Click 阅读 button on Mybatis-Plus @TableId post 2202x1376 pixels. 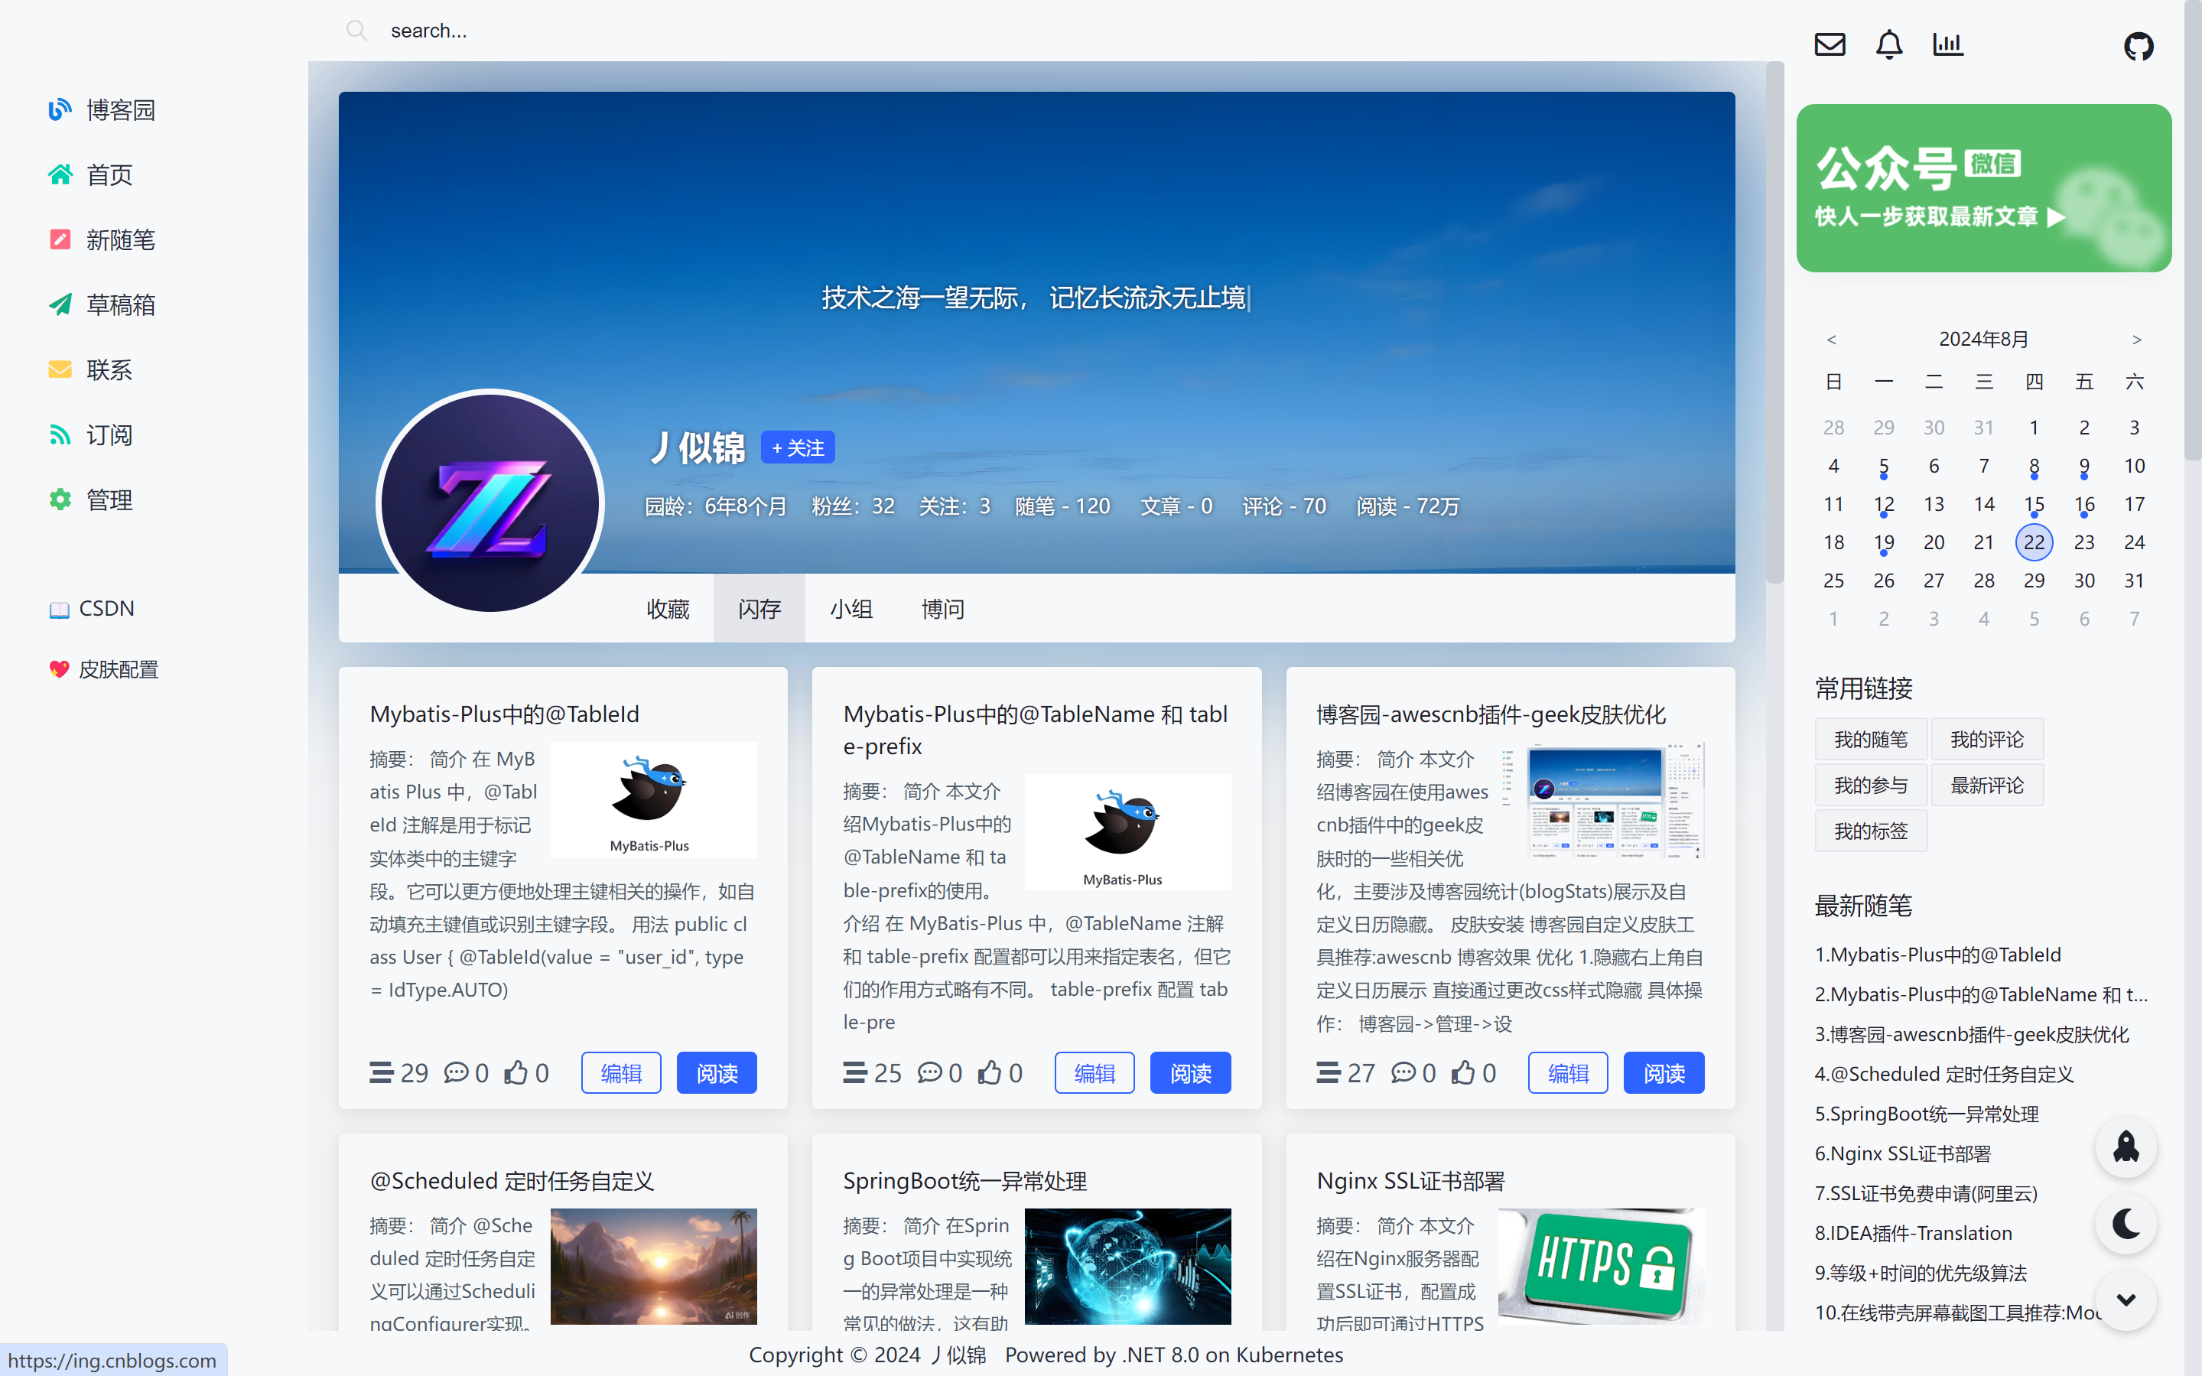click(x=716, y=1073)
